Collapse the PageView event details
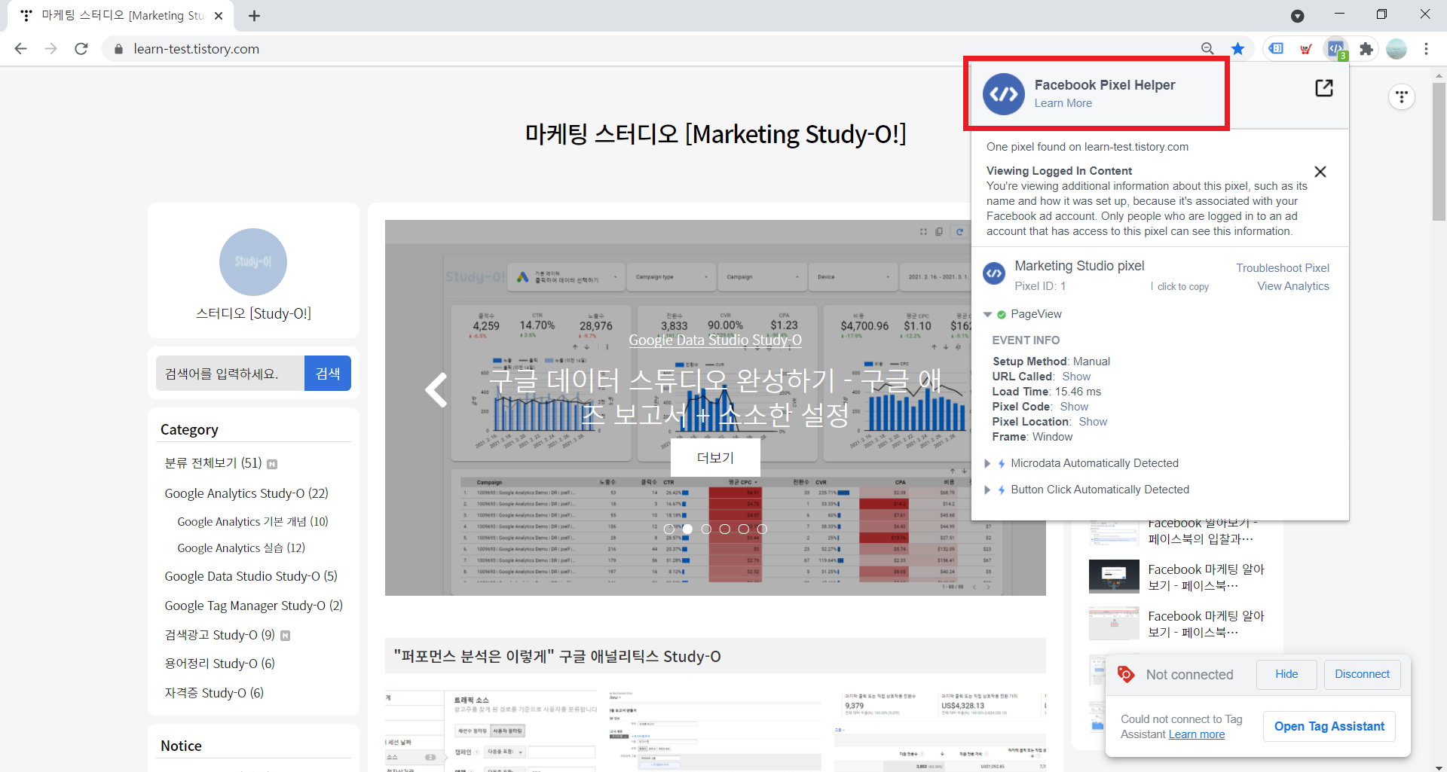The width and height of the screenshot is (1447, 772). (987, 314)
